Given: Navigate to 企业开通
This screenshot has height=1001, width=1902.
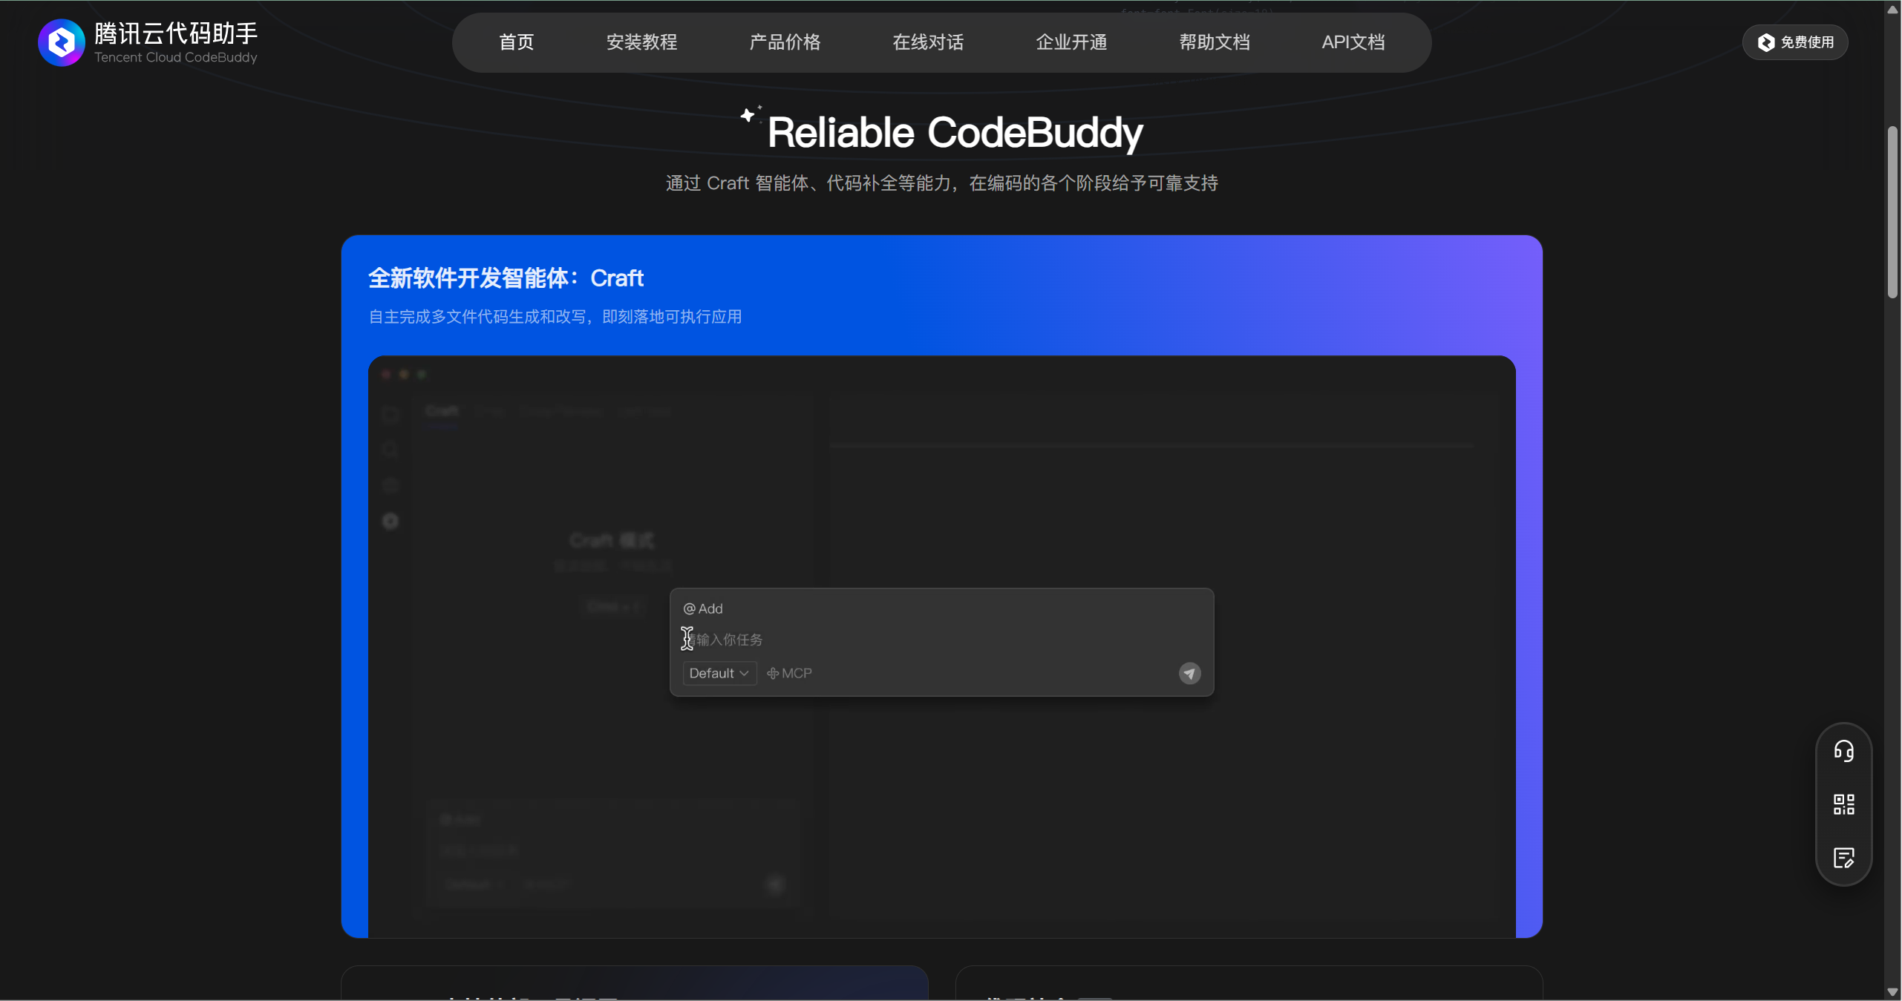Looking at the screenshot, I should point(1071,42).
